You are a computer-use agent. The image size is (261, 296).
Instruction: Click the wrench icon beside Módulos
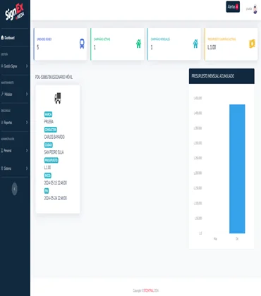[2, 94]
